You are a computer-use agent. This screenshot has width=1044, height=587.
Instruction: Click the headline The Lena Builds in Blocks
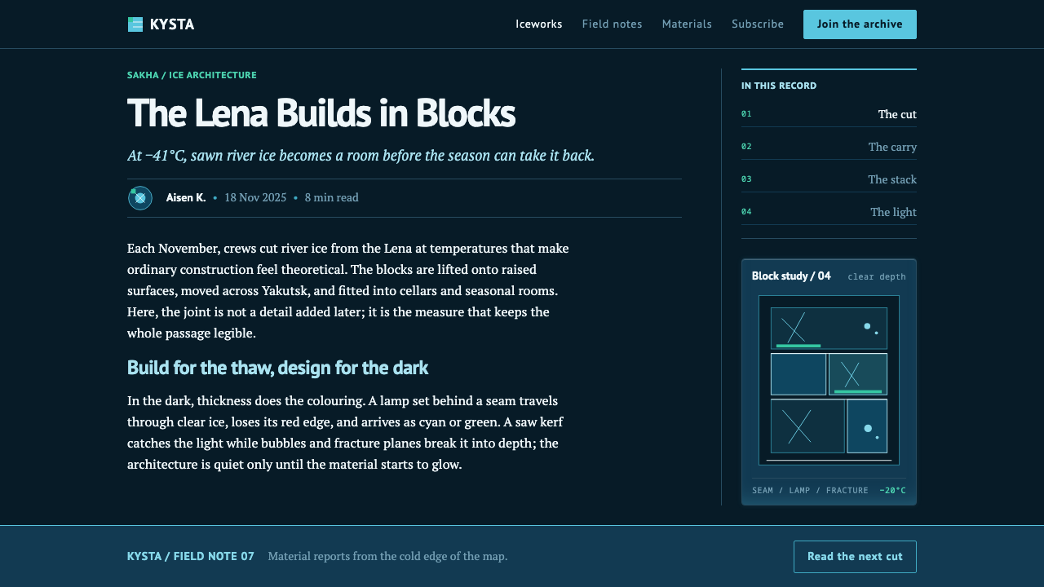[321, 113]
